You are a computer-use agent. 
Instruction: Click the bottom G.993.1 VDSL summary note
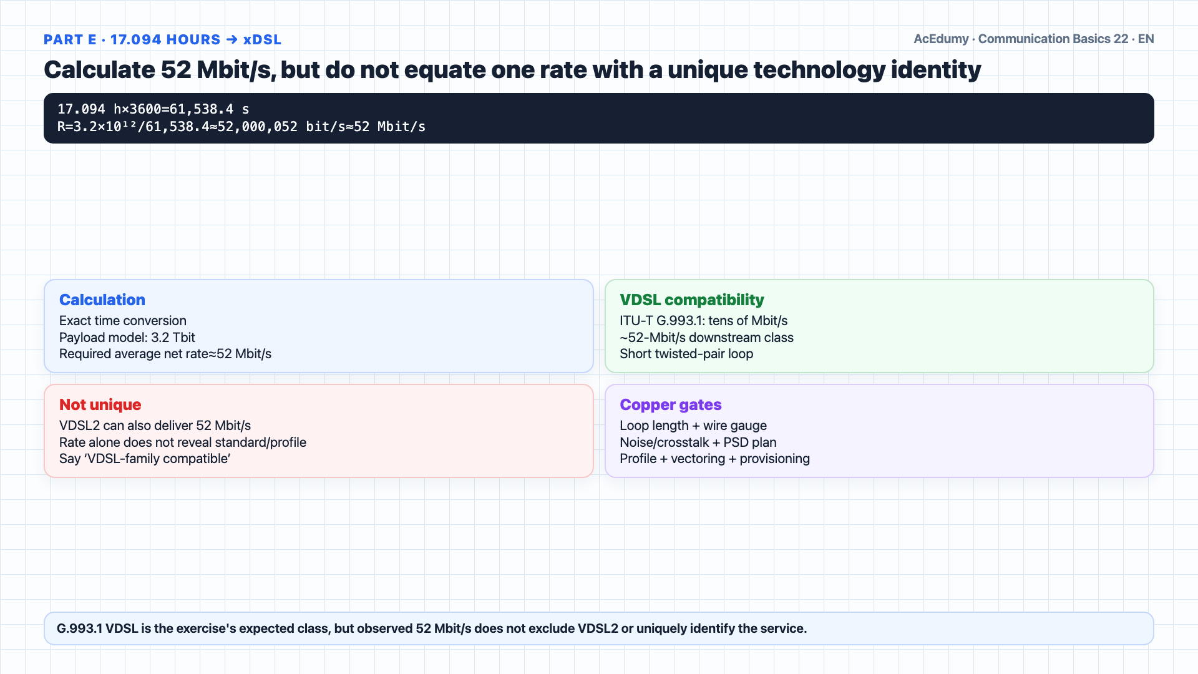coord(599,628)
